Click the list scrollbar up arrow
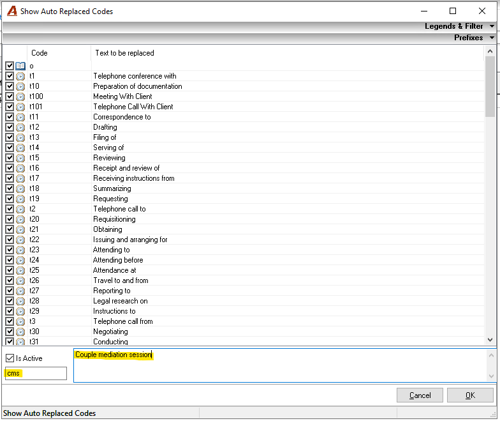Image resolution: width=500 pixels, height=421 pixels. tap(490, 51)
